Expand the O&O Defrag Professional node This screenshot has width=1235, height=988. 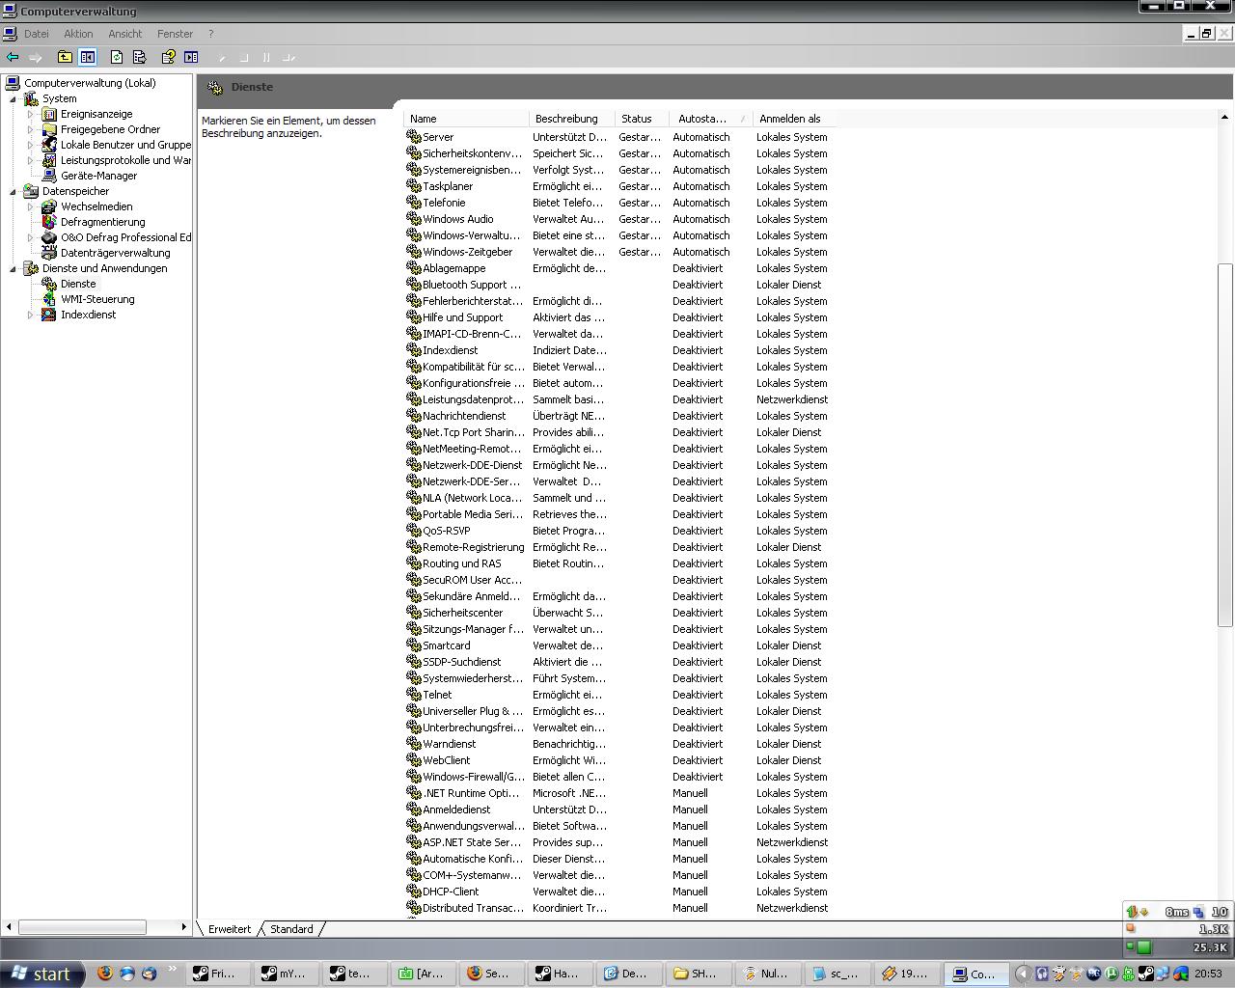30,237
